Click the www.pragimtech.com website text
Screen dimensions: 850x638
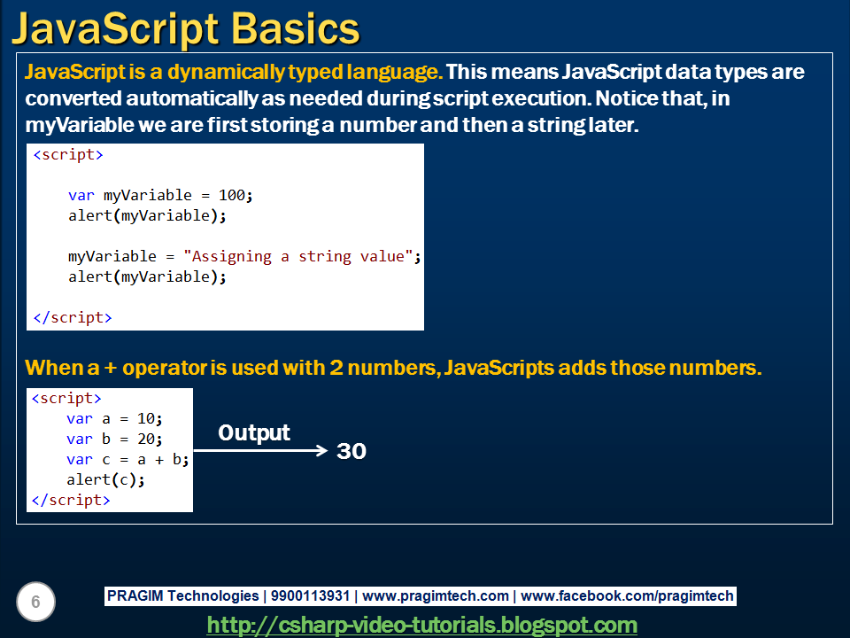[x=436, y=595]
